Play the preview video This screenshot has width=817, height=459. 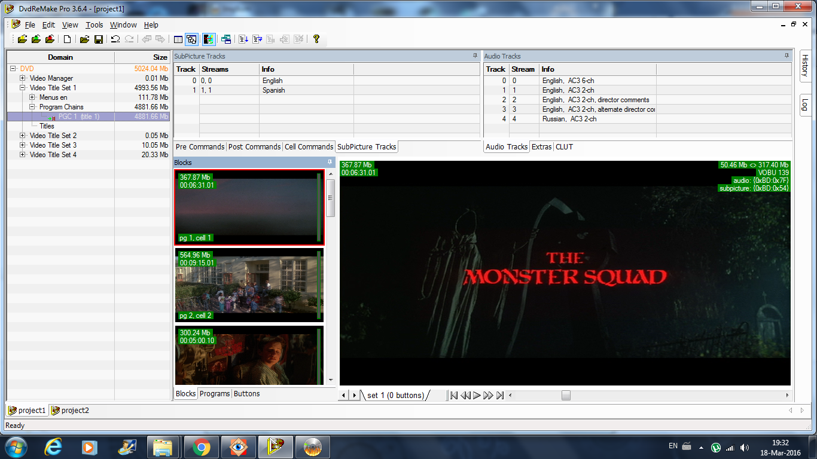coord(477,395)
